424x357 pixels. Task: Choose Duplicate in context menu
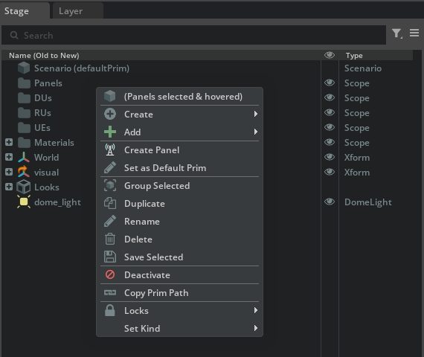coord(179,204)
